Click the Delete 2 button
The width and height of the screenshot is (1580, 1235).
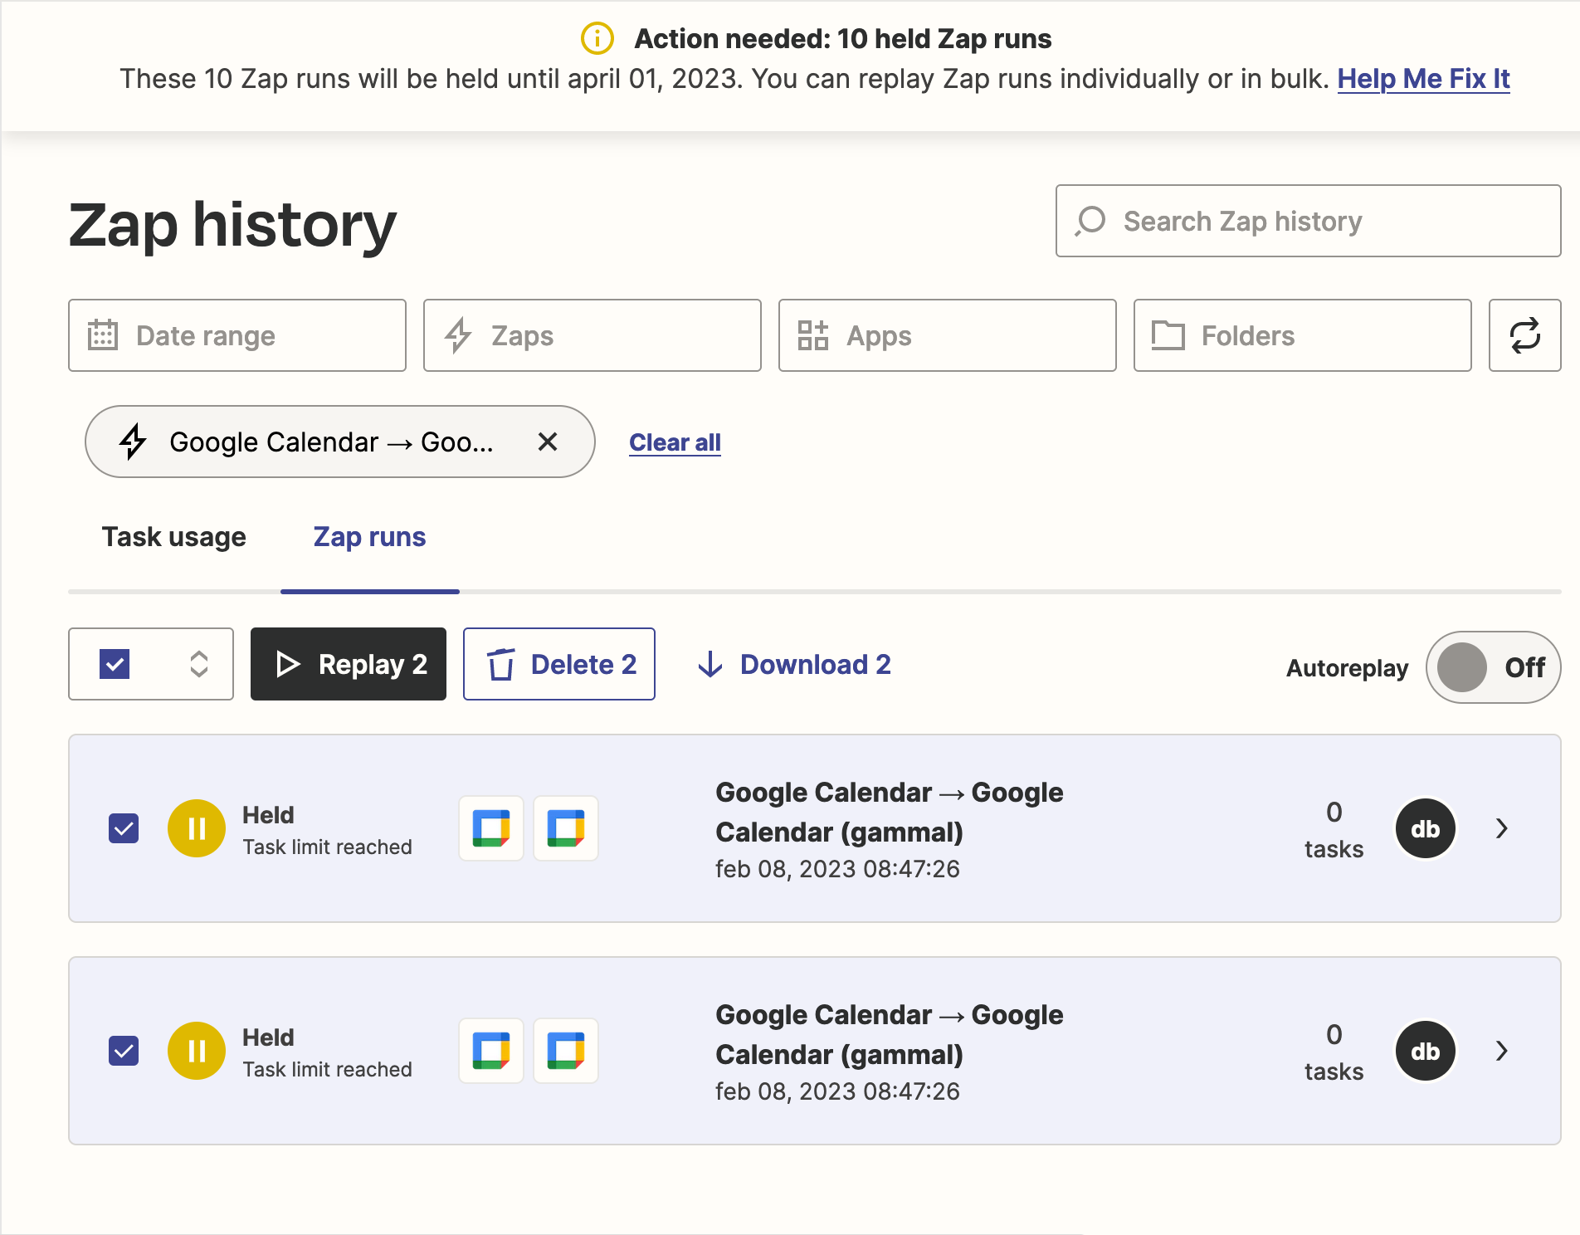point(559,664)
